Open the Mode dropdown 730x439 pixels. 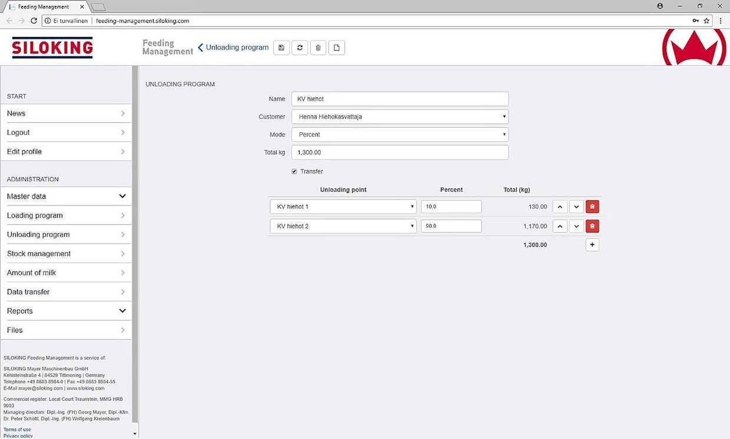pyautogui.click(x=400, y=134)
